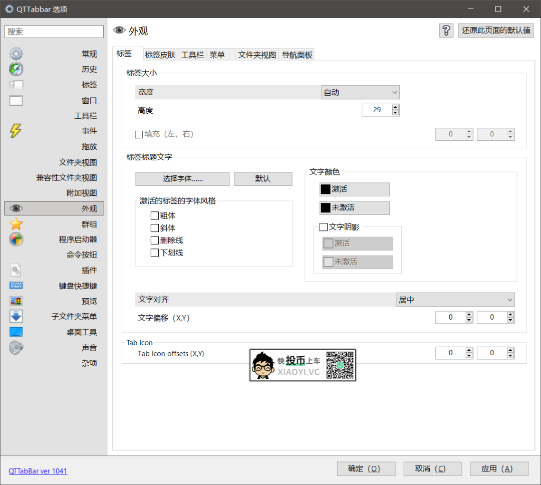The width and height of the screenshot is (541, 485).
Task: Click the 选择字体 button
Action: (182, 179)
